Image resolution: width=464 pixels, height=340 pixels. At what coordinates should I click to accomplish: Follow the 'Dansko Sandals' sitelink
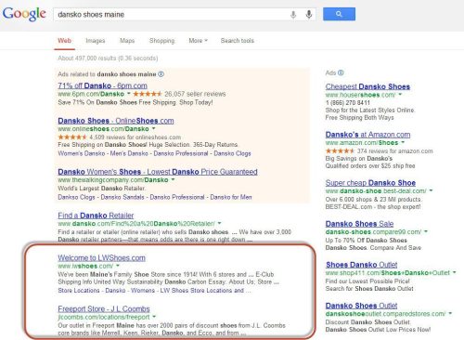pos(122,197)
